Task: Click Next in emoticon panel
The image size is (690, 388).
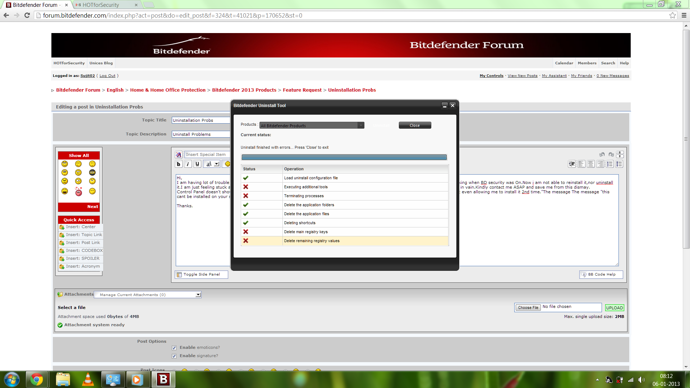Action: [92, 207]
